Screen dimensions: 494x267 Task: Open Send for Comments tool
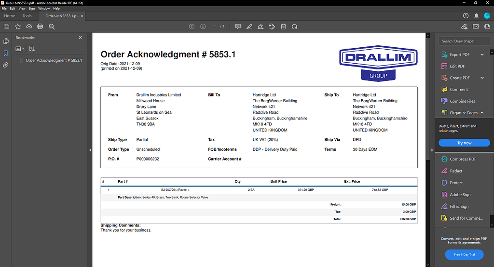tap(466, 218)
